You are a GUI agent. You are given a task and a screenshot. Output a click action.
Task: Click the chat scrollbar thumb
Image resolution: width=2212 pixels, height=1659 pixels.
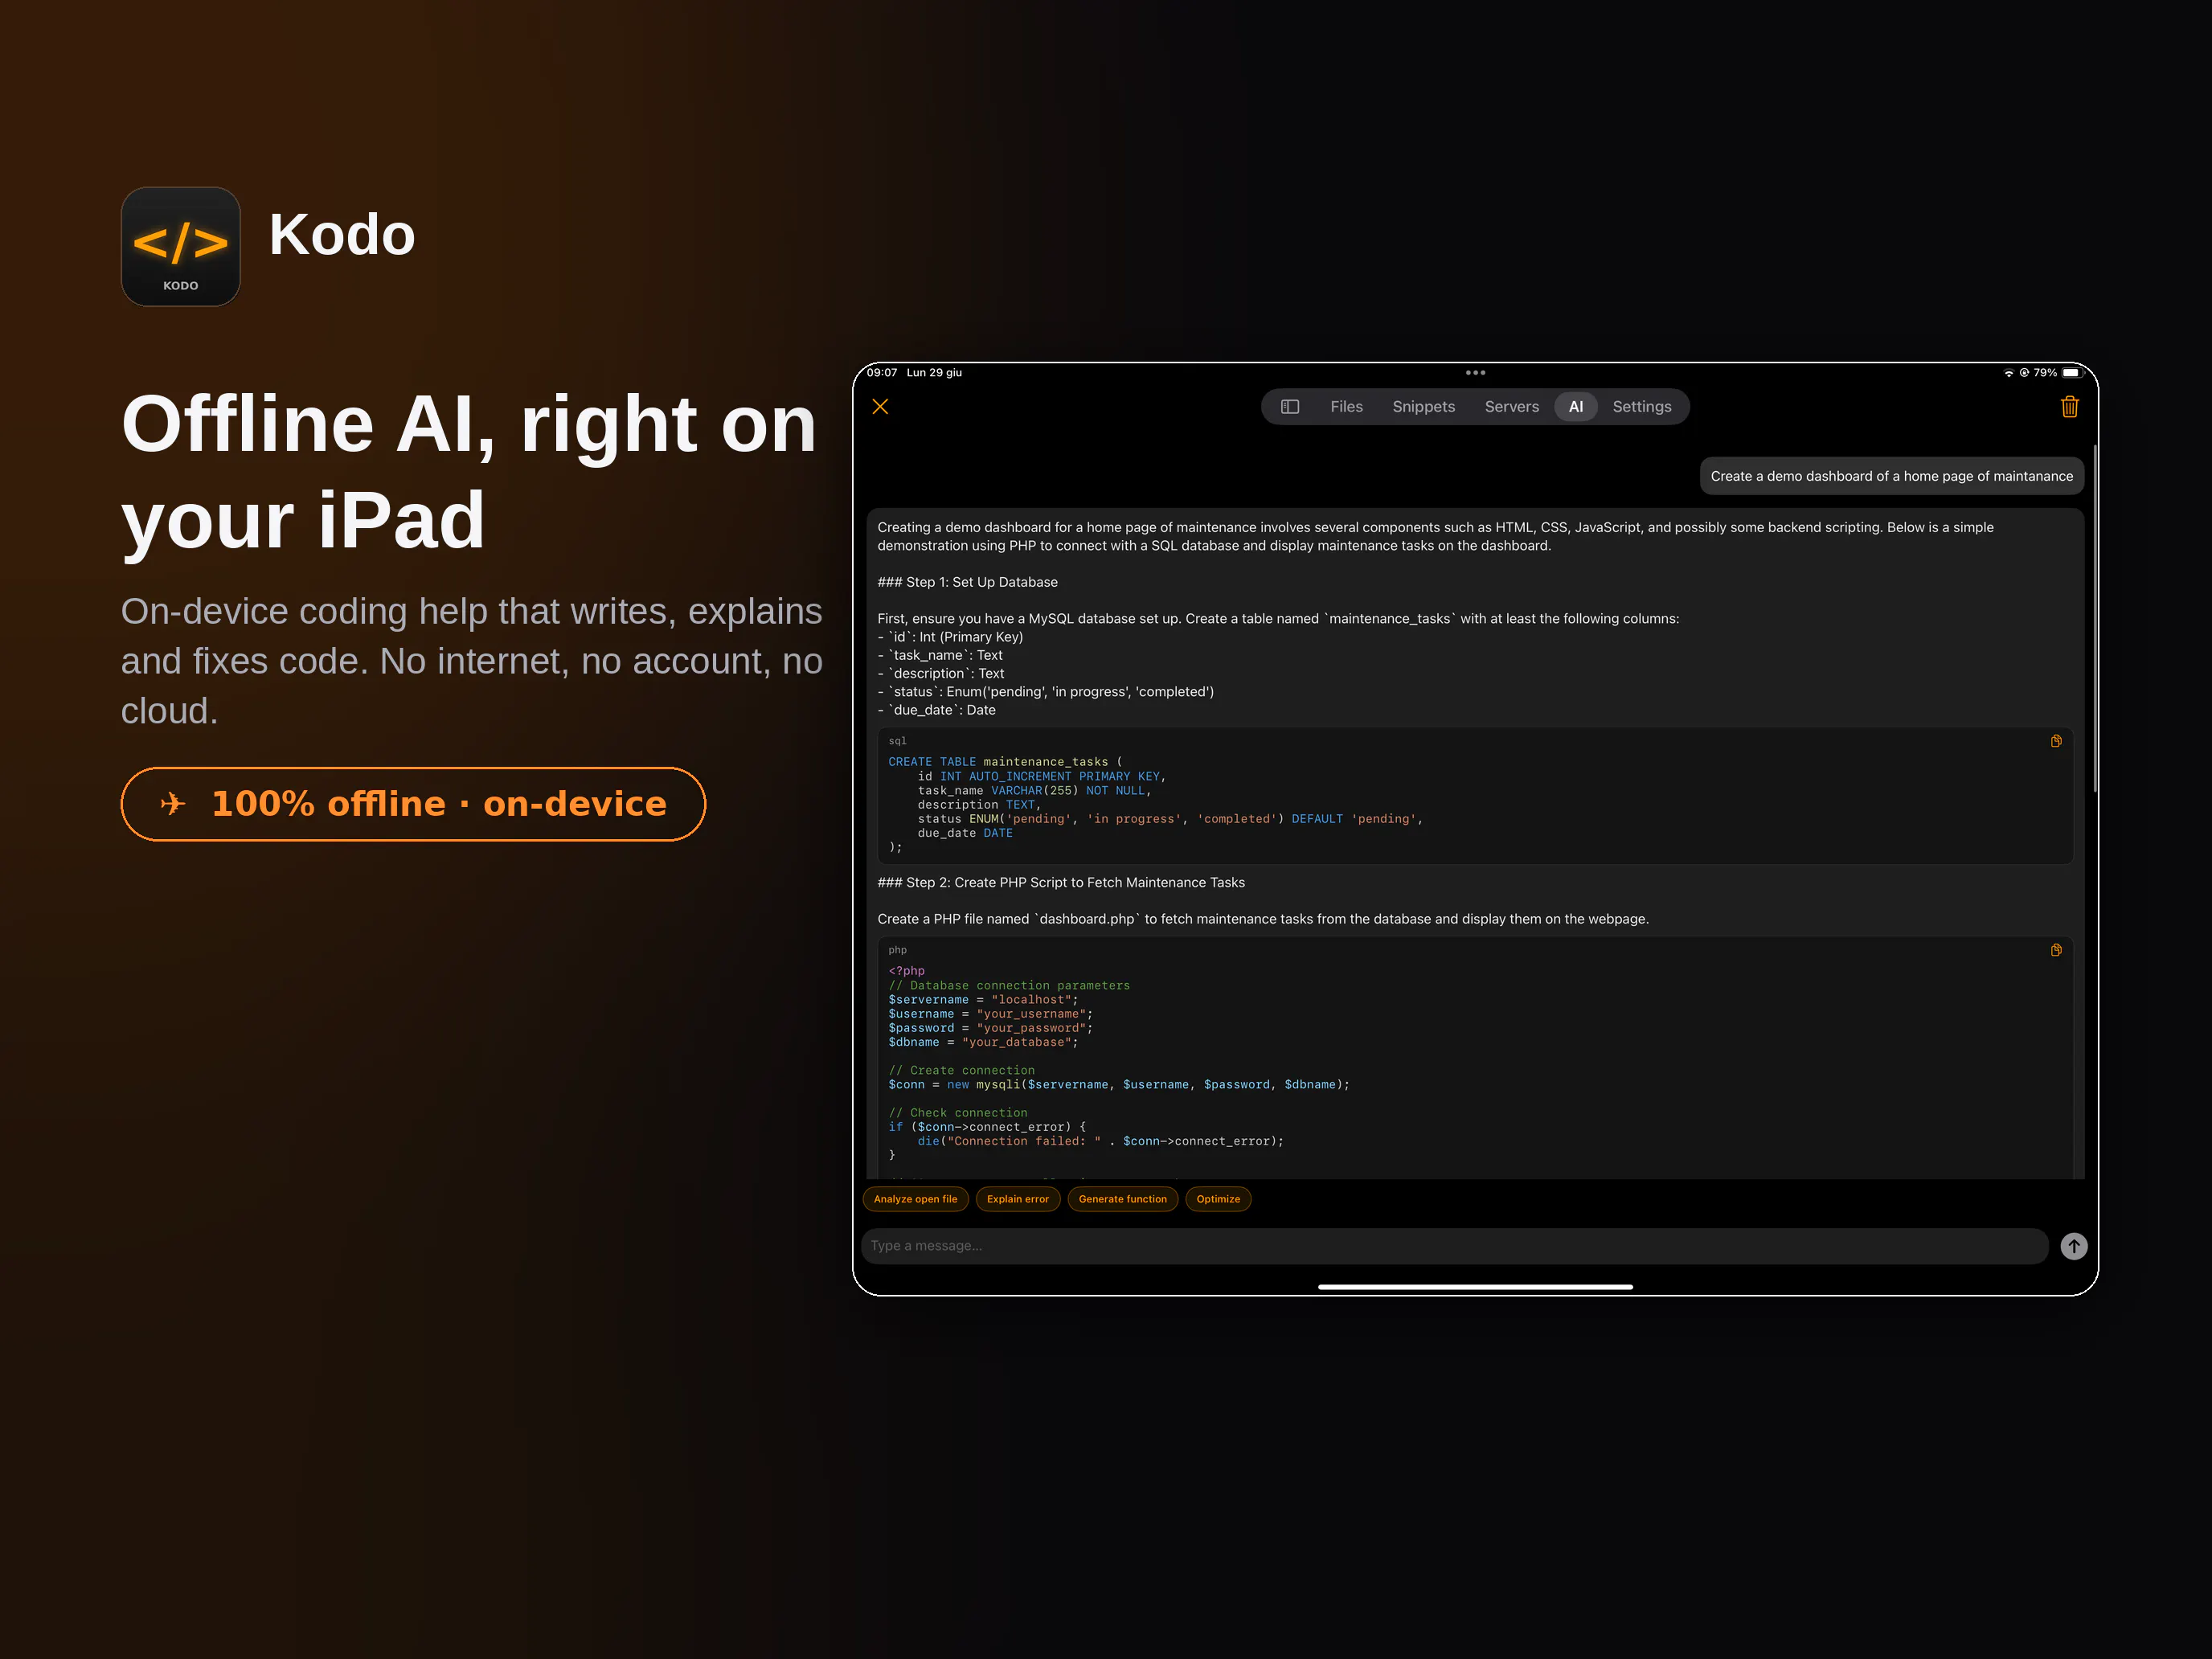(2094, 620)
